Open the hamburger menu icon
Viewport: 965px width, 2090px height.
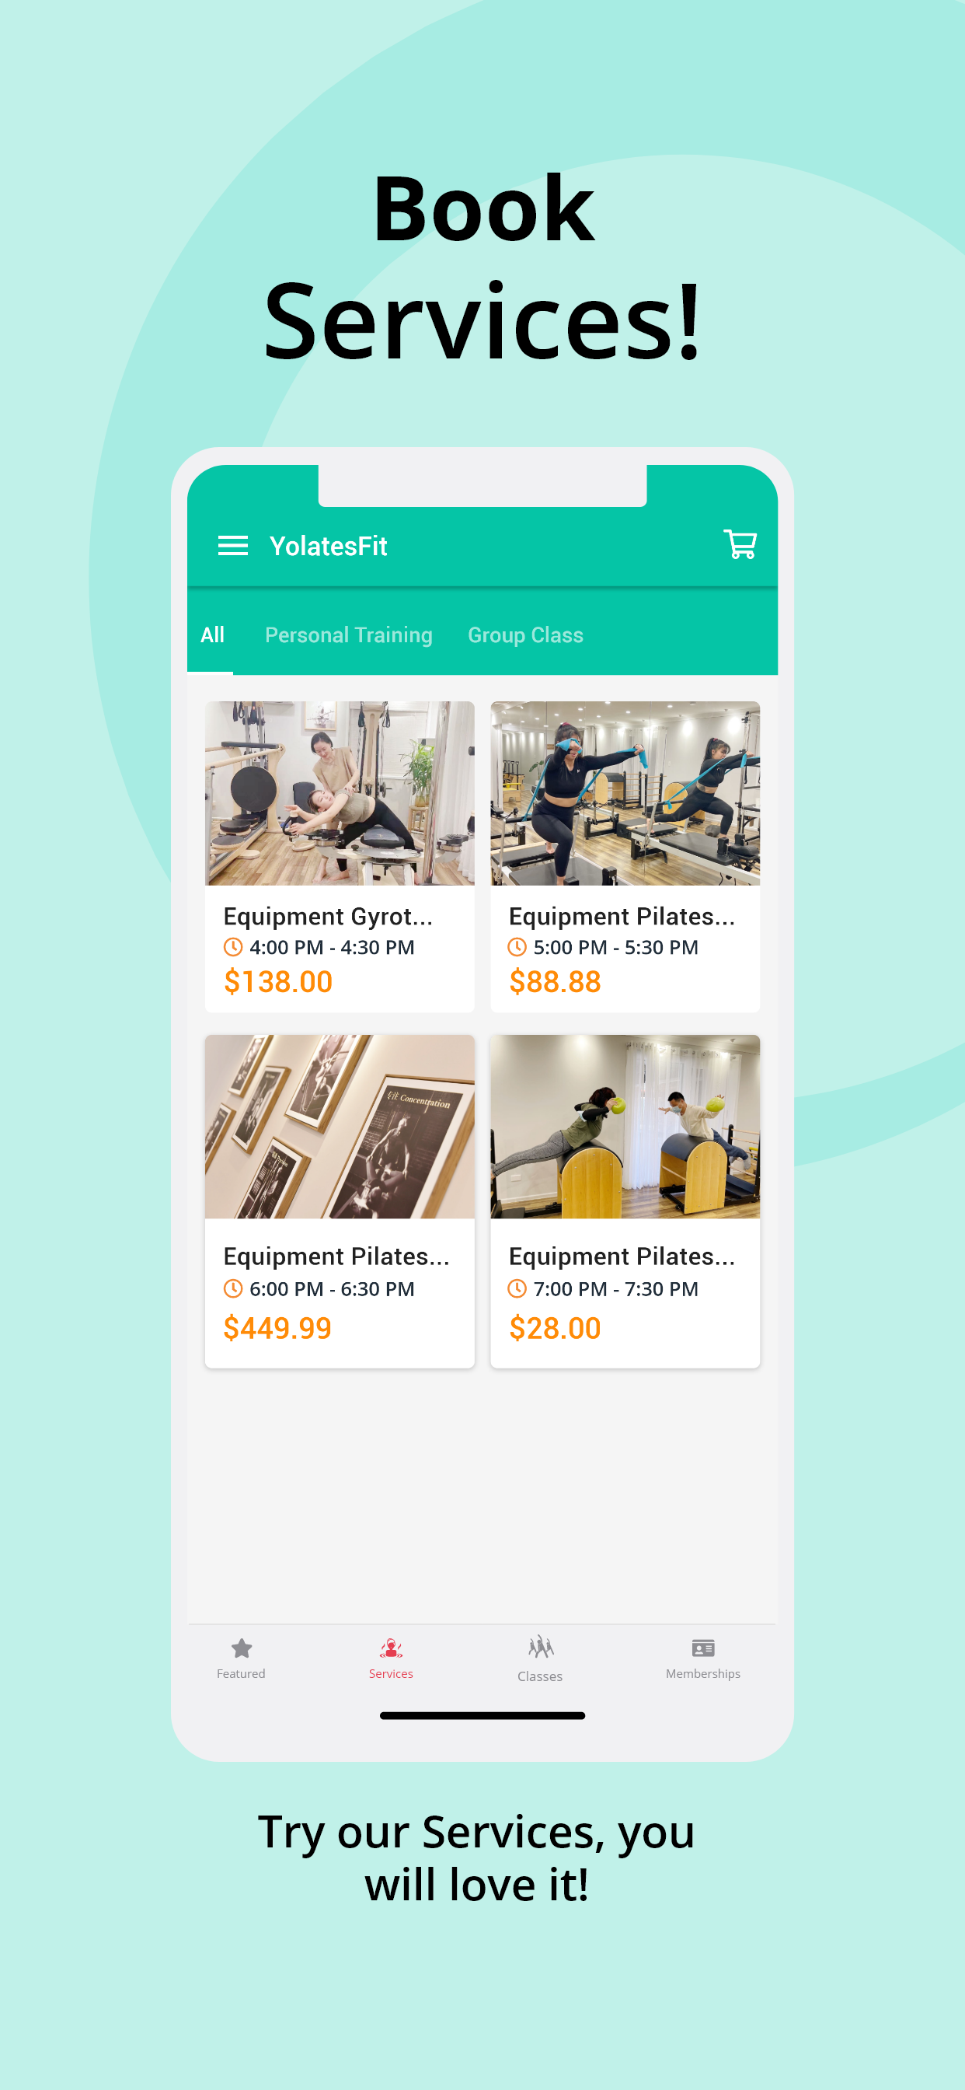click(x=233, y=545)
